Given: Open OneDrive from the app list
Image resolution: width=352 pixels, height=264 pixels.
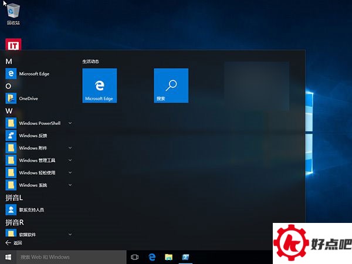Looking at the screenshot, I should coord(11,99).
